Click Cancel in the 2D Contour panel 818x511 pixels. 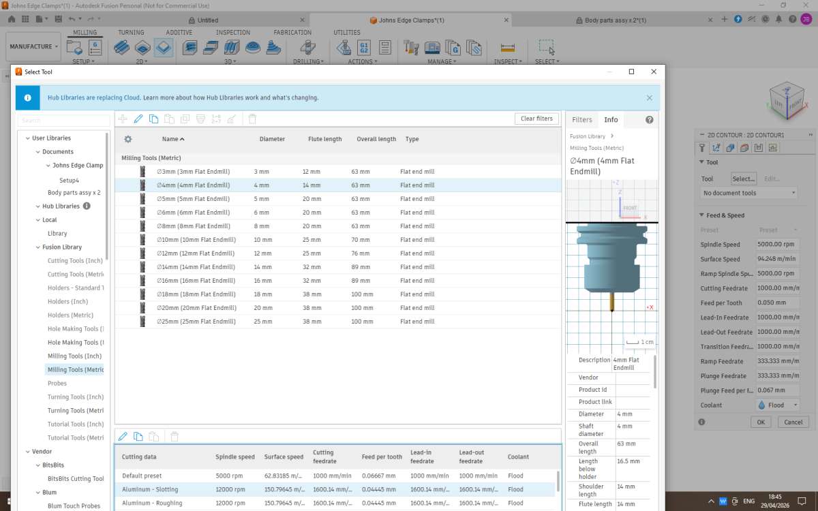click(793, 422)
